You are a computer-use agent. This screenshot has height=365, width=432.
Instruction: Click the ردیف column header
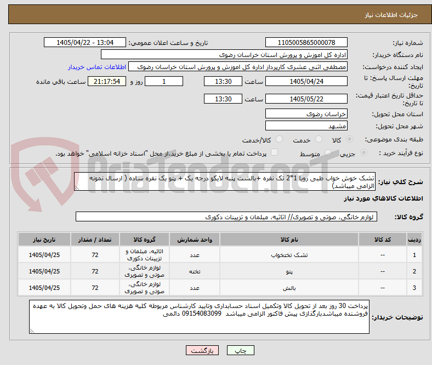(414, 239)
